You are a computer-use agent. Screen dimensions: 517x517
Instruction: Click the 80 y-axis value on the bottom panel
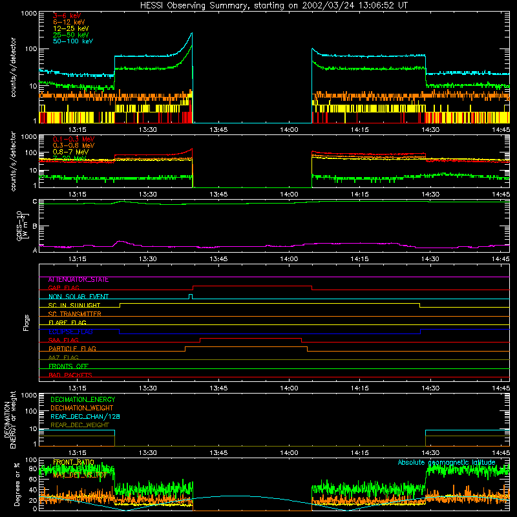click(33, 469)
